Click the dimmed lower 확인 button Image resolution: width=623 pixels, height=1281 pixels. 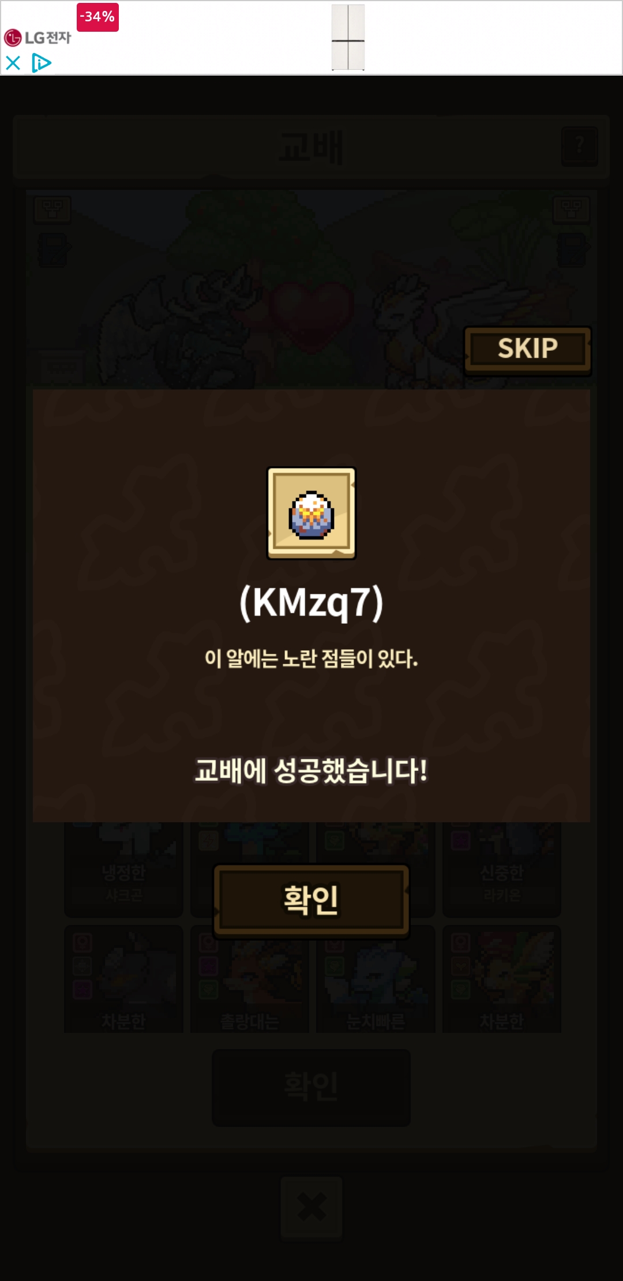point(311,1088)
